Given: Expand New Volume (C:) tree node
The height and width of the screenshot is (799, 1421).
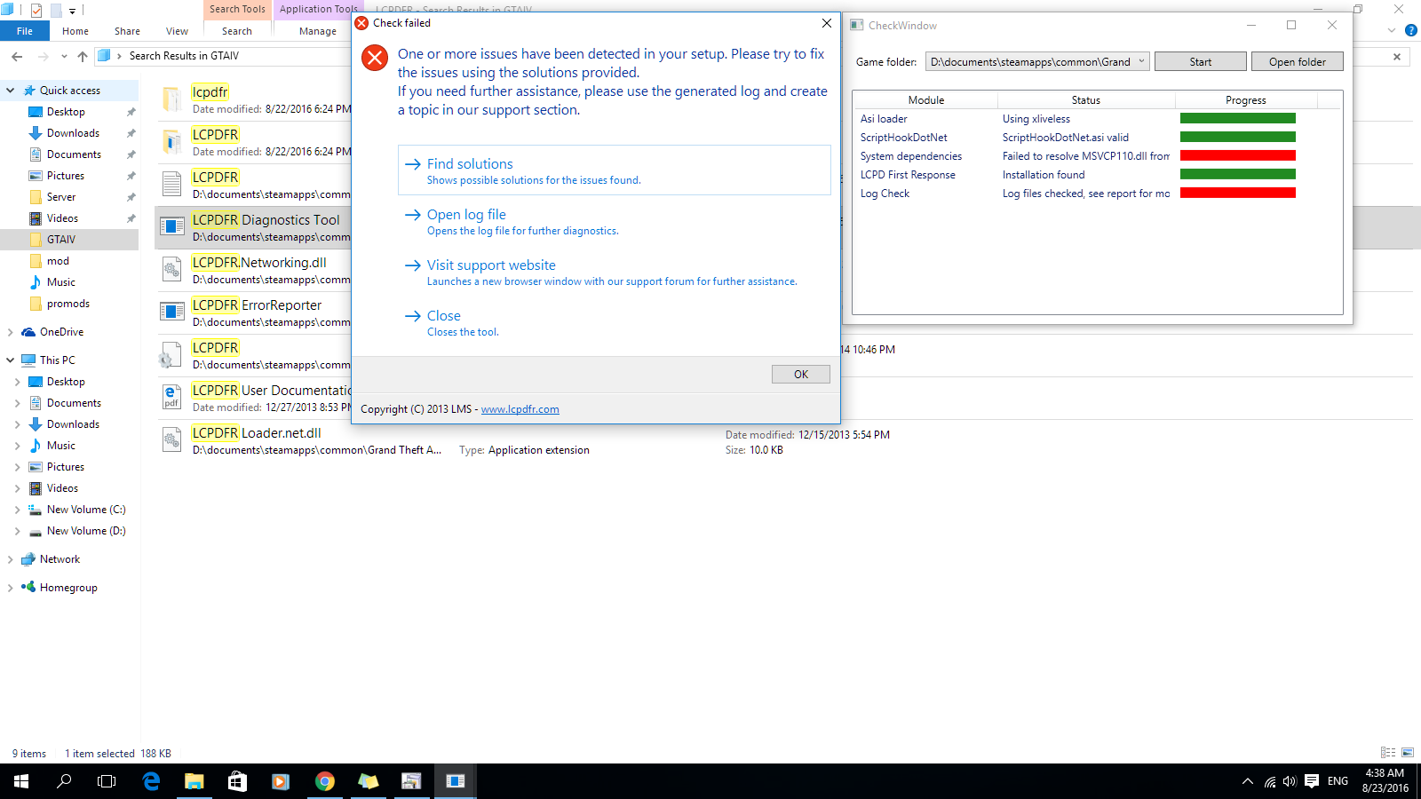Looking at the screenshot, I should point(18,510).
